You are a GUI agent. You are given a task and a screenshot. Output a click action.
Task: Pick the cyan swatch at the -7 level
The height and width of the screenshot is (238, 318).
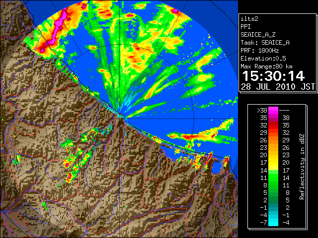273,223
